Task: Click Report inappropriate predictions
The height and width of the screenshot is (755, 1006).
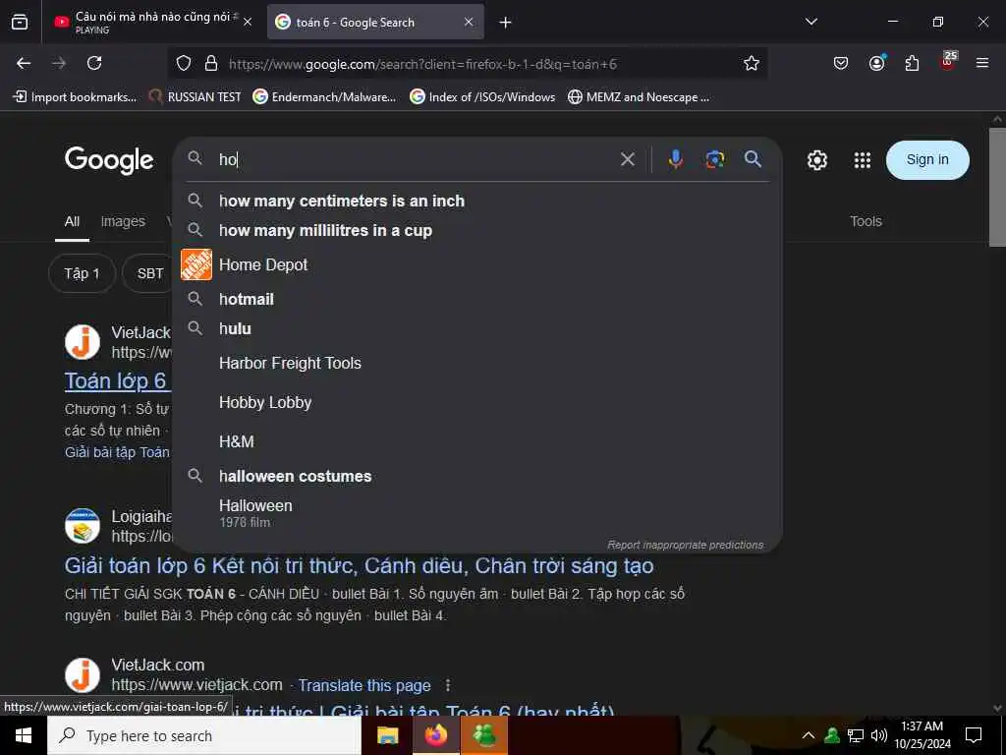Action: (685, 545)
